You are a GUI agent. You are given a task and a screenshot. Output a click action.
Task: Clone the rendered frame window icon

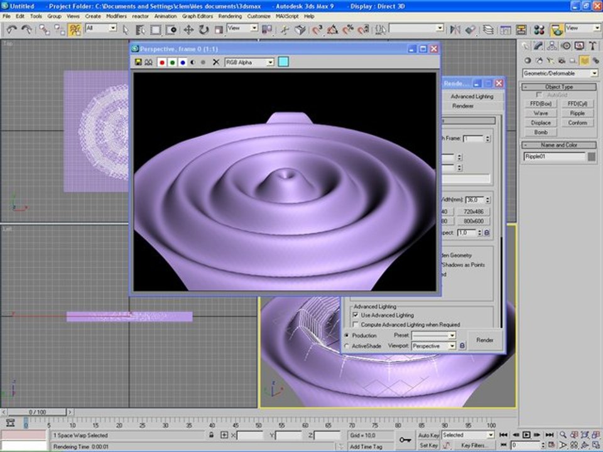(x=148, y=62)
